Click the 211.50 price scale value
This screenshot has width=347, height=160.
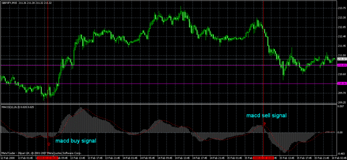click(342, 56)
